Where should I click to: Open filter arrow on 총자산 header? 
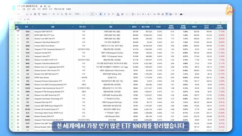pyautogui.click(x=139, y=27)
